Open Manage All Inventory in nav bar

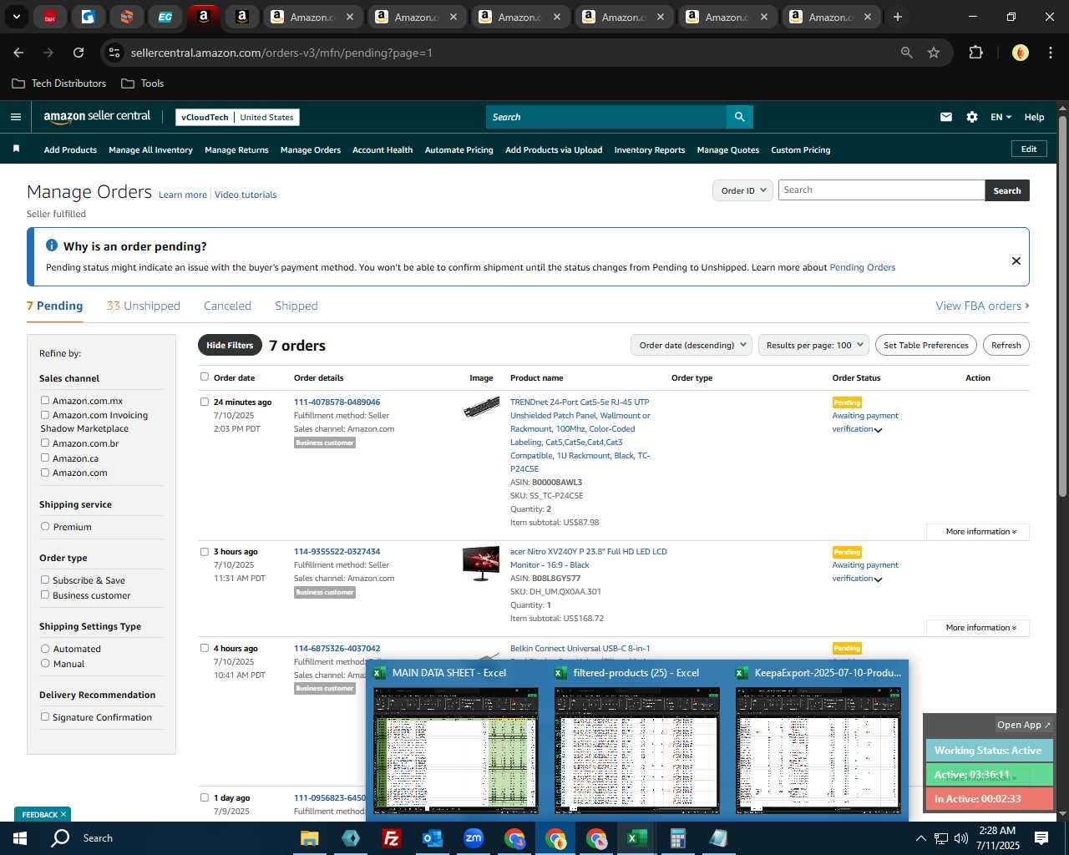click(150, 149)
